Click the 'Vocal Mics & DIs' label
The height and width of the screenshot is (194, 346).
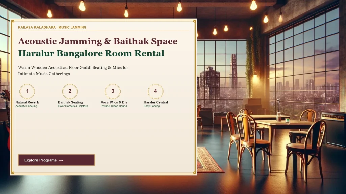coord(114,102)
